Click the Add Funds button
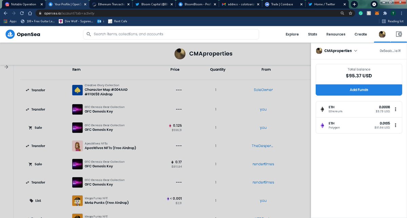The image size is (407, 218). (359, 90)
